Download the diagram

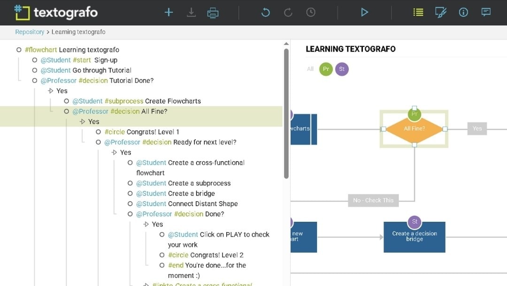[x=191, y=12]
